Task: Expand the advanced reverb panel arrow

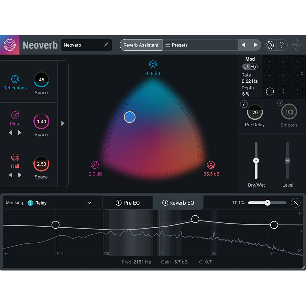Action: [63, 123]
